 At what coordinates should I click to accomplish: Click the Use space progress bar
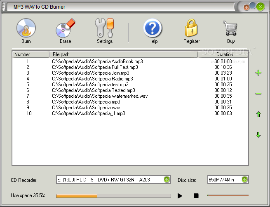pos(113,196)
